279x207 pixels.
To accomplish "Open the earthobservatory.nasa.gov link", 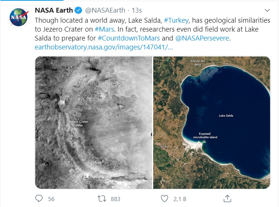I will pyautogui.click(x=104, y=48).
